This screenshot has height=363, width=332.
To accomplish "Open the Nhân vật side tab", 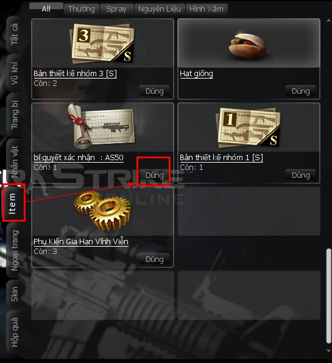I will coord(15,161).
